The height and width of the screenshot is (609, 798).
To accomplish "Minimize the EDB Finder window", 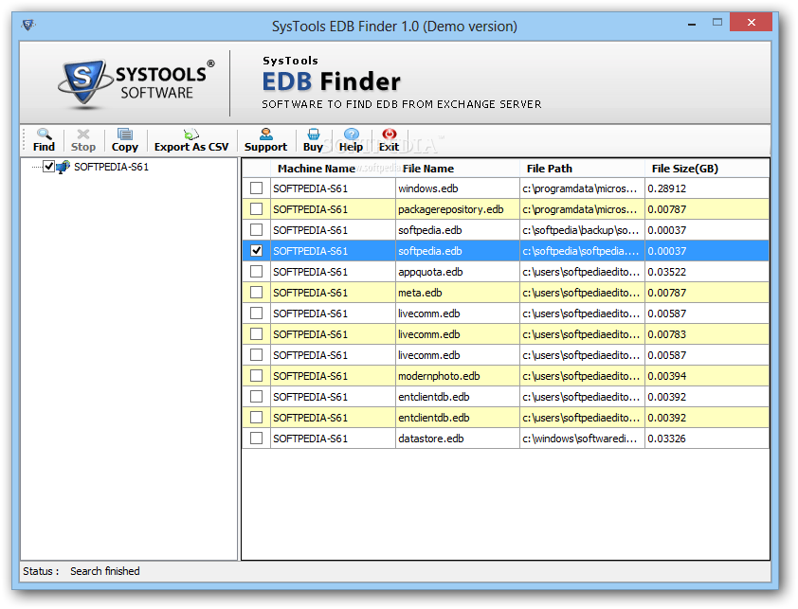I will 692,24.
